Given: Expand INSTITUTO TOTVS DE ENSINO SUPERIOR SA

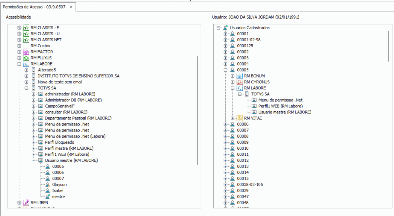Looking at the screenshot, I should (x=27, y=76).
